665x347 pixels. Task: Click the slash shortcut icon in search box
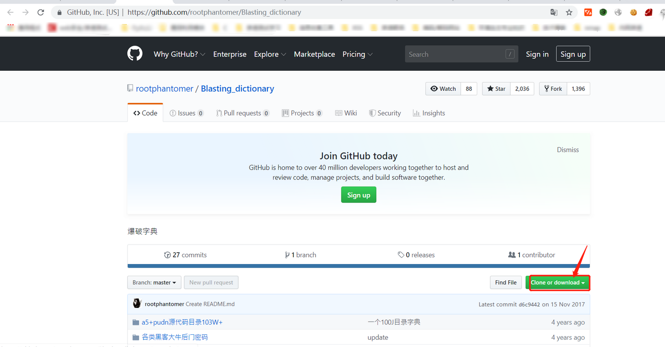510,54
